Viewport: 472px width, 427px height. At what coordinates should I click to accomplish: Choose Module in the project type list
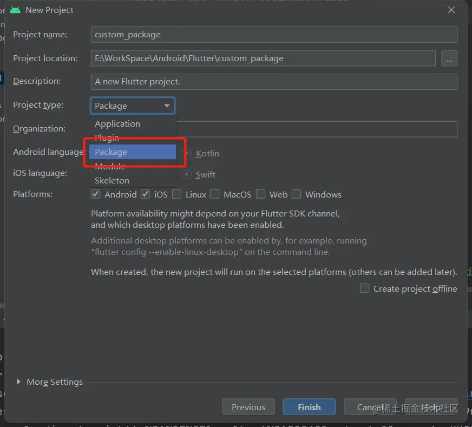133,166
